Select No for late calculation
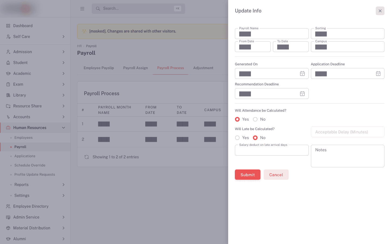 click(x=255, y=138)
